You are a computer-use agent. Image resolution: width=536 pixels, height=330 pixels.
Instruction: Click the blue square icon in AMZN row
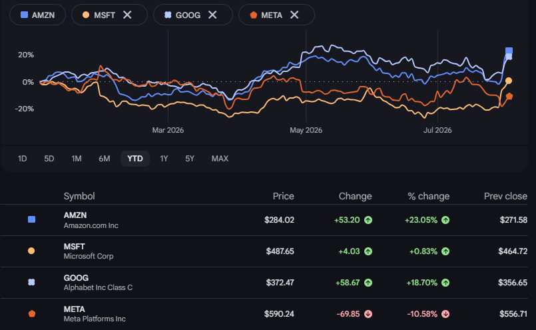tap(31, 219)
